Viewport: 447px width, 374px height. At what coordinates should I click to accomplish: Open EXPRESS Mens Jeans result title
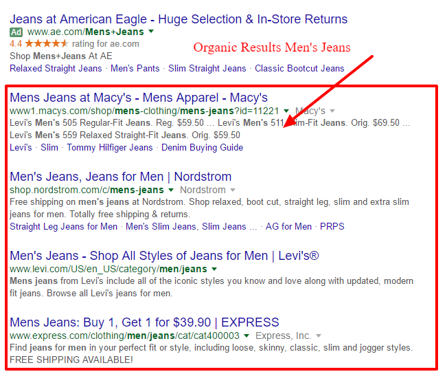click(144, 322)
